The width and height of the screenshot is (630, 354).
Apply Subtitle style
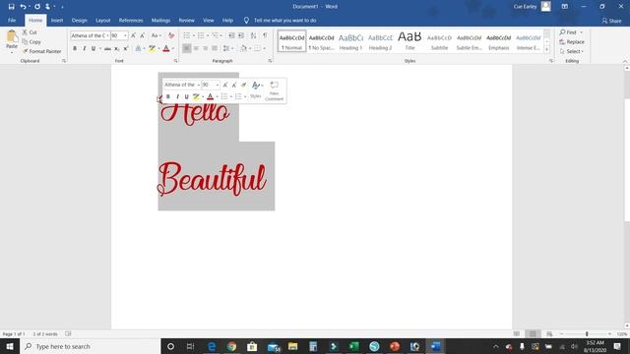tap(439, 41)
